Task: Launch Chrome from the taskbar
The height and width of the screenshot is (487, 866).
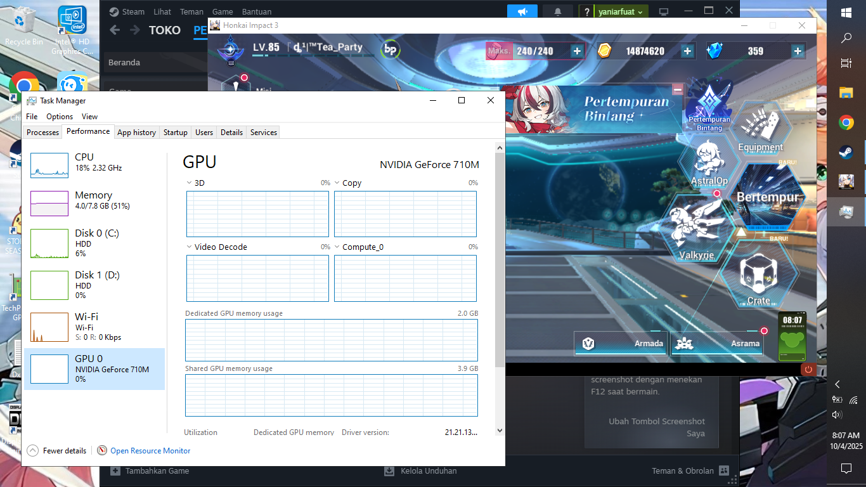Action: click(x=846, y=122)
